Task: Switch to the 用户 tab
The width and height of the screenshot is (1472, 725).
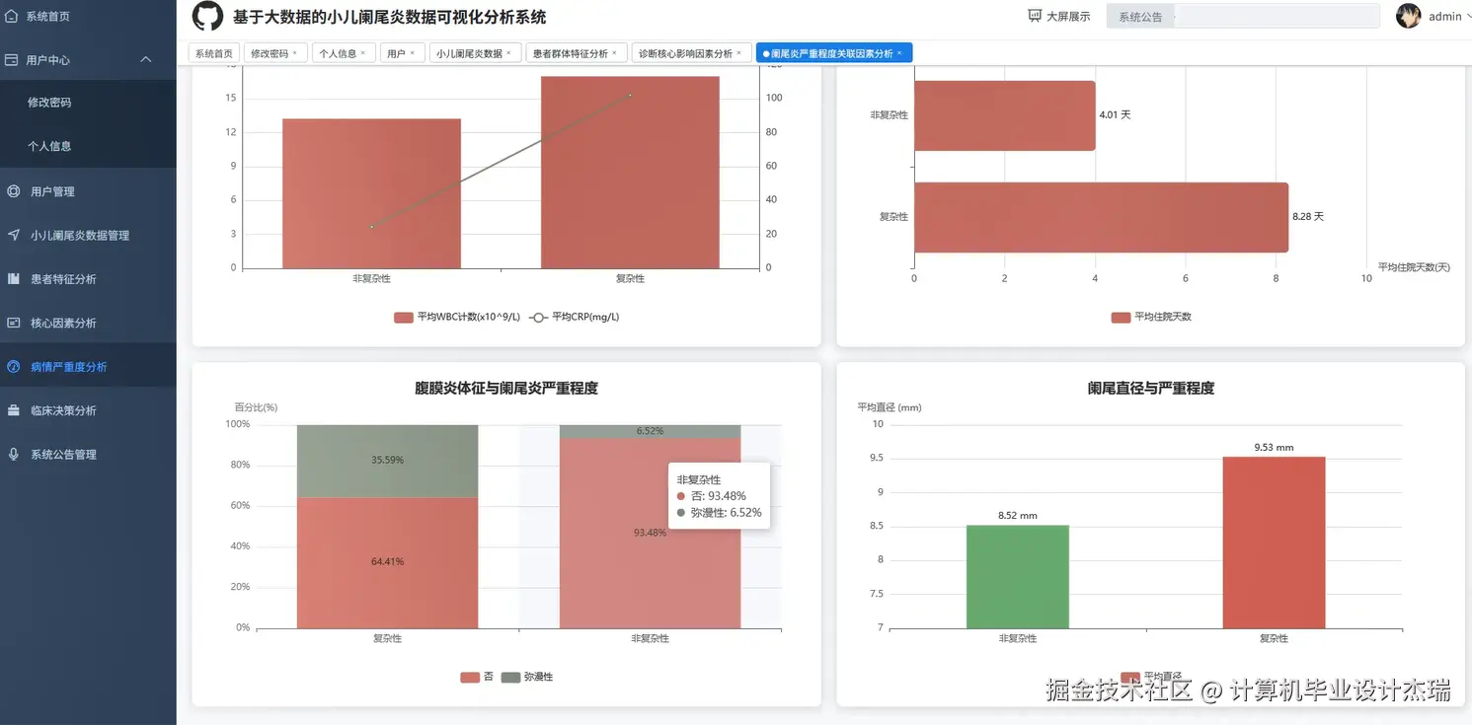Action: pos(403,53)
